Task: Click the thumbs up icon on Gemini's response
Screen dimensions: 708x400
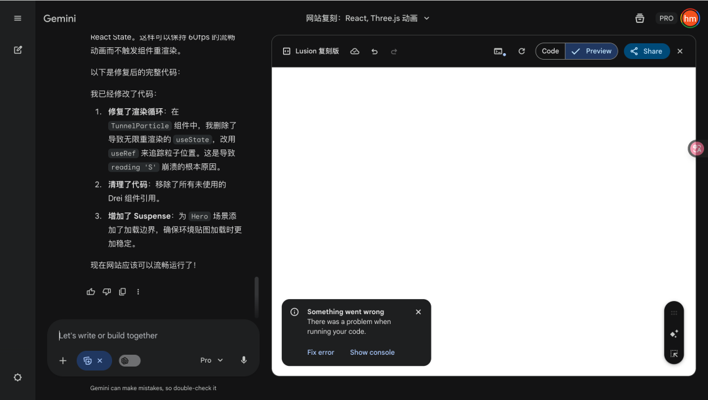Action: tap(90, 291)
